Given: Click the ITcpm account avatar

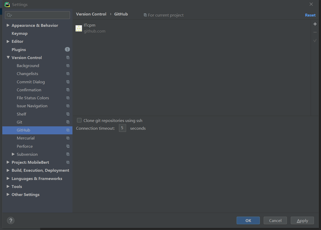Looking at the screenshot, I should (x=79, y=28).
